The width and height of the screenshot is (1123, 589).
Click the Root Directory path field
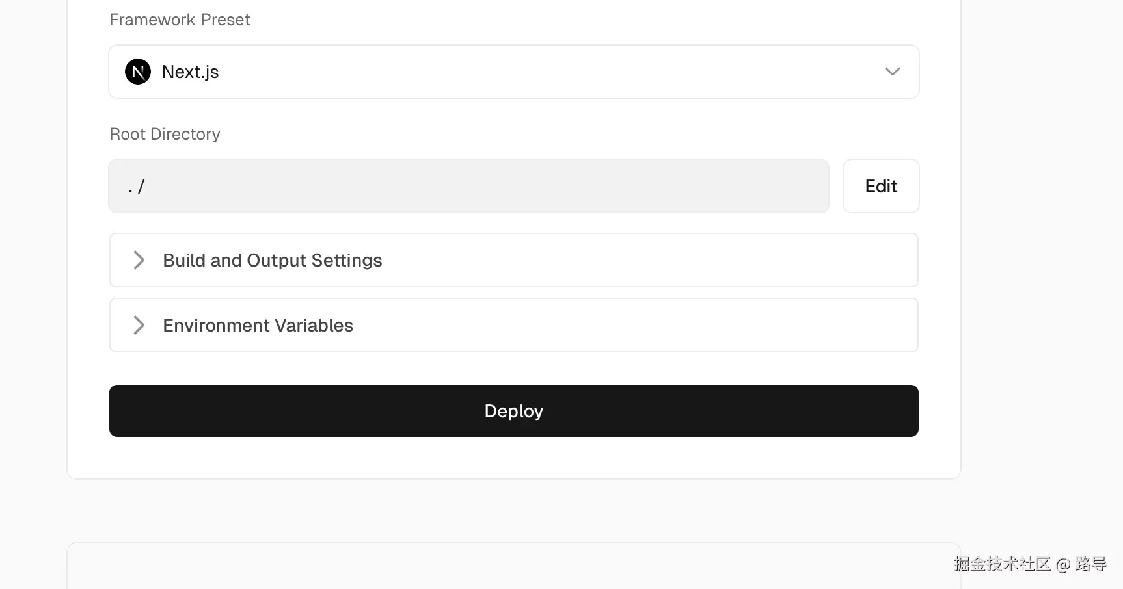pos(468,186)
